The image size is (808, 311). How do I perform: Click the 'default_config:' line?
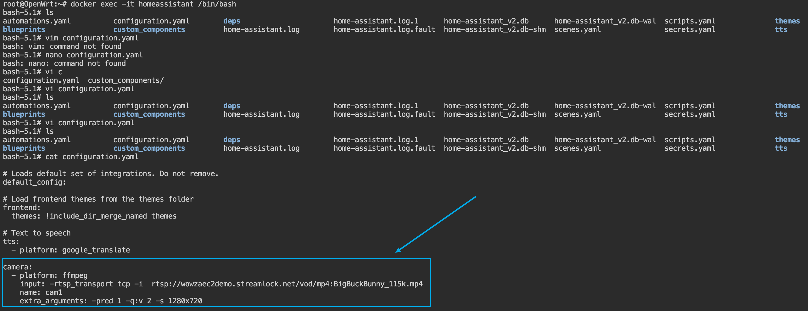[x=34, y=182]
